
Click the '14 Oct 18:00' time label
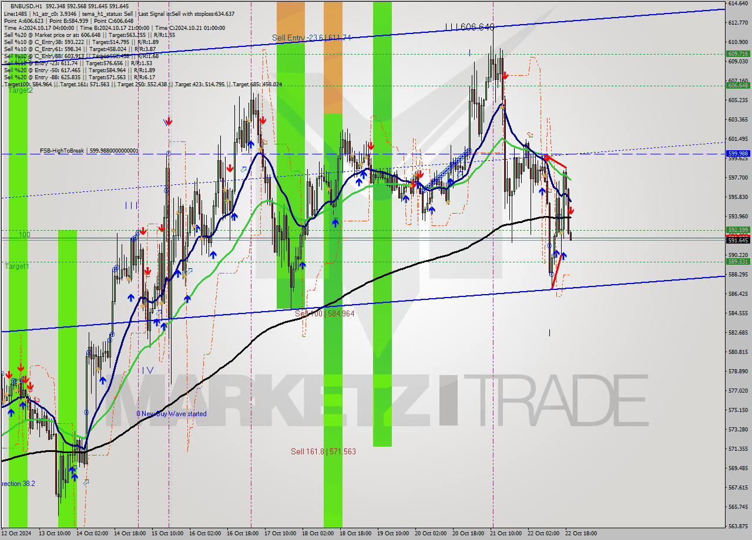pos(130,534)
